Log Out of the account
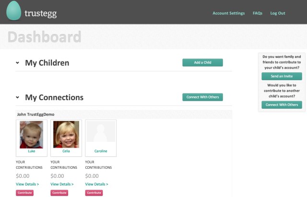The image size is (307, 197). click(278, 13)
